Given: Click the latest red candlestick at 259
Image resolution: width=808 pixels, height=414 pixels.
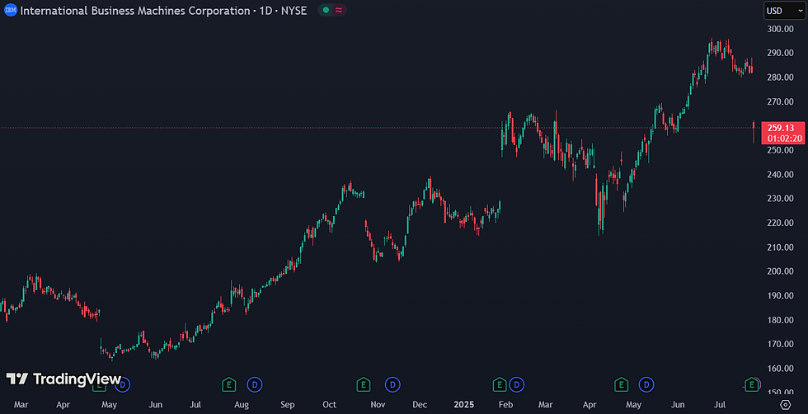Looking at the screenshot, I should tap(754, 132).
